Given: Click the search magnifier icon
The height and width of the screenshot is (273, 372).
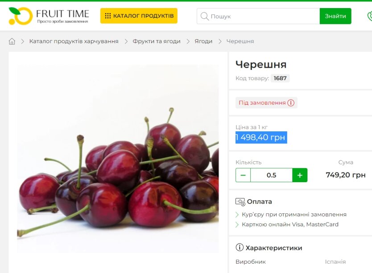Looking at the screenshot, I should coord(204,16).
